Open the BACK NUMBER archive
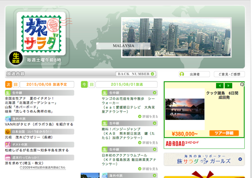The width and height of the screenshot is (252, 178). (136, 74)
